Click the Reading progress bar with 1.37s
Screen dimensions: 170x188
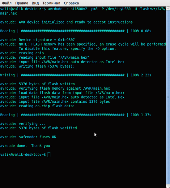coord(76,115)
